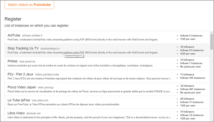Select the P2J instance description text
This screenshot has width=214, height=122.
click(x=90, y=79)
